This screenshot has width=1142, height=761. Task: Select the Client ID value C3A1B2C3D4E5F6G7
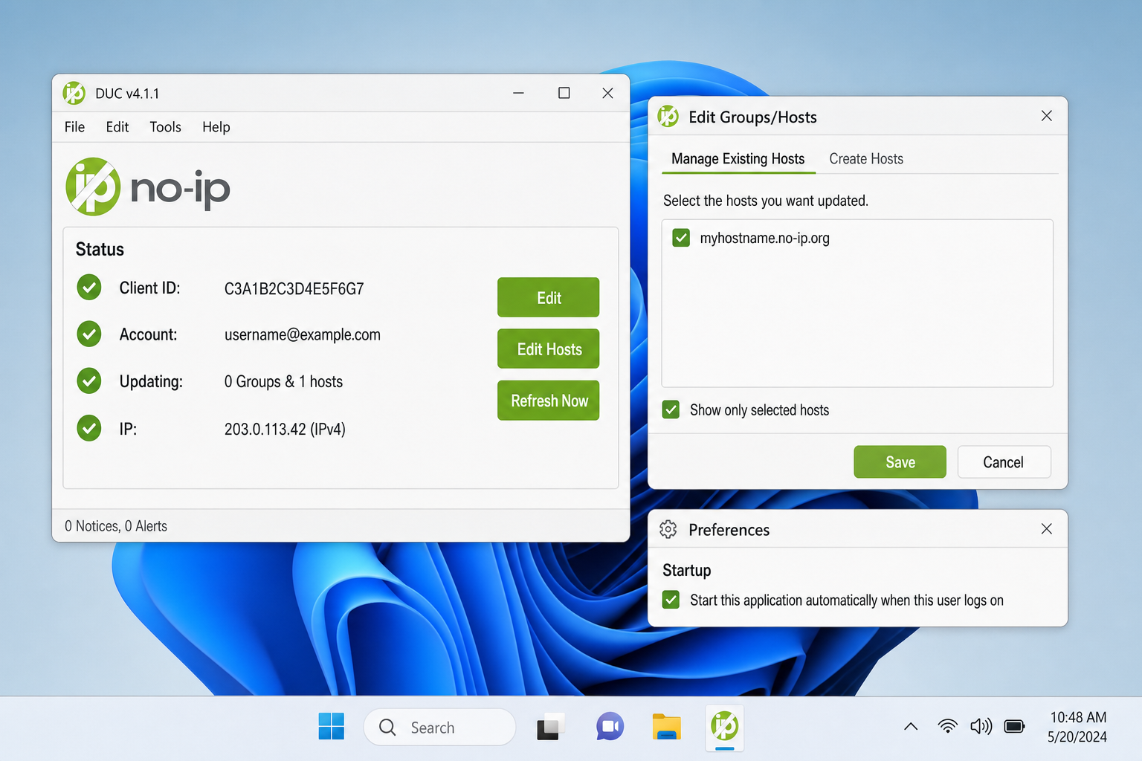pyautogui.click(x=294, y=288)
